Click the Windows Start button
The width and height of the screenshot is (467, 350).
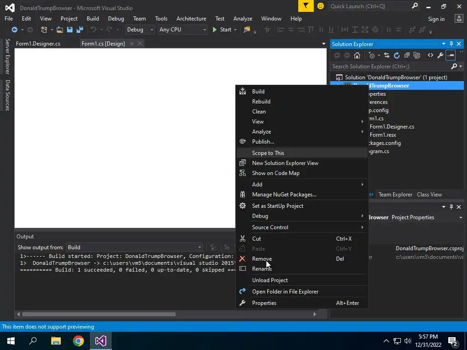[11, 341]
